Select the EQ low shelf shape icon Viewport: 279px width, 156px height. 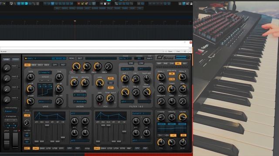coord(160,135)
